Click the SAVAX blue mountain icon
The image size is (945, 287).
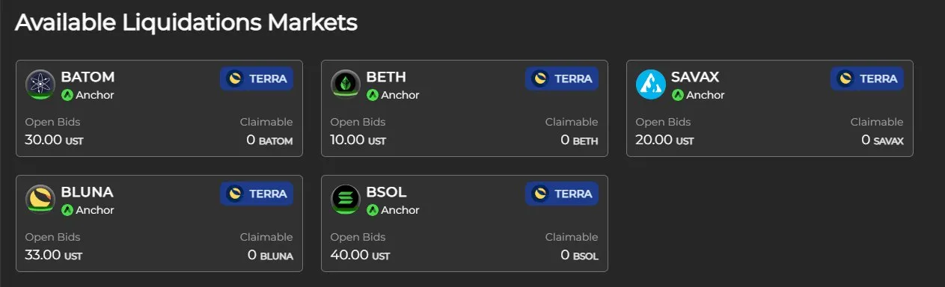[651, 84]
